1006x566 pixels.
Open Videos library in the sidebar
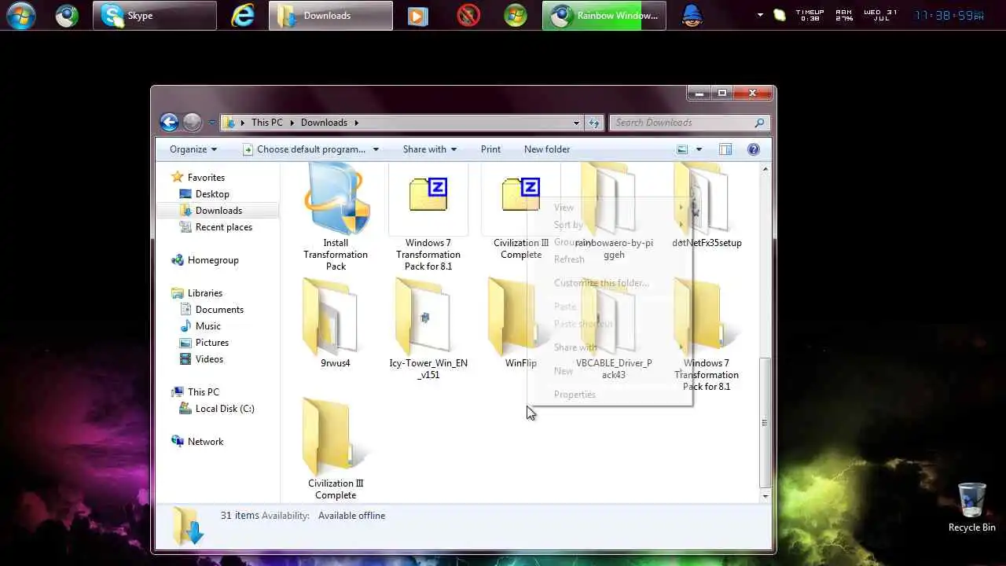click(x=209, y=359)
